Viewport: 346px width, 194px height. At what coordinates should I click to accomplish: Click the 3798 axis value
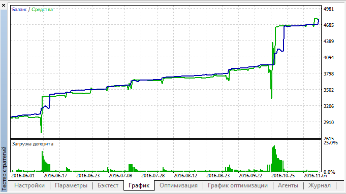(x=329, y=73)
